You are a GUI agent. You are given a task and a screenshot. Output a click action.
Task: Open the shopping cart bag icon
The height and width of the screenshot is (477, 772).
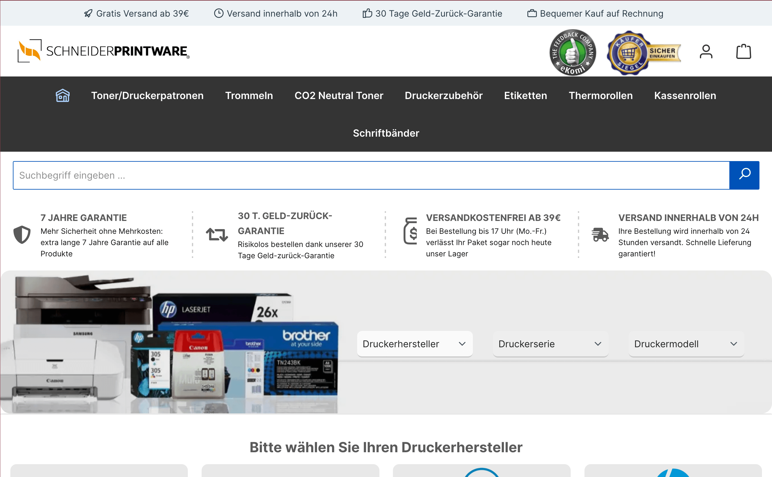point(743,51)
